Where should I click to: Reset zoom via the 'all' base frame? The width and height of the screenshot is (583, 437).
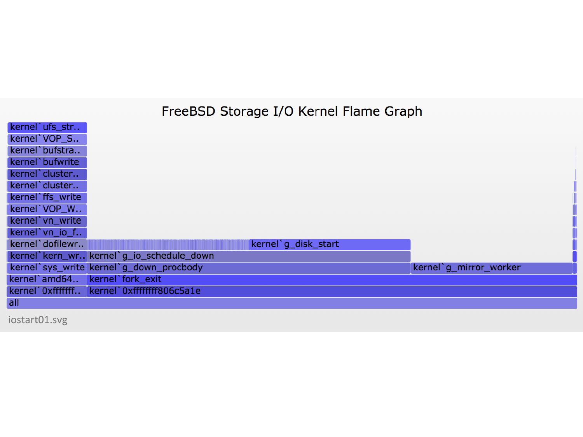(x=291, y=303)
